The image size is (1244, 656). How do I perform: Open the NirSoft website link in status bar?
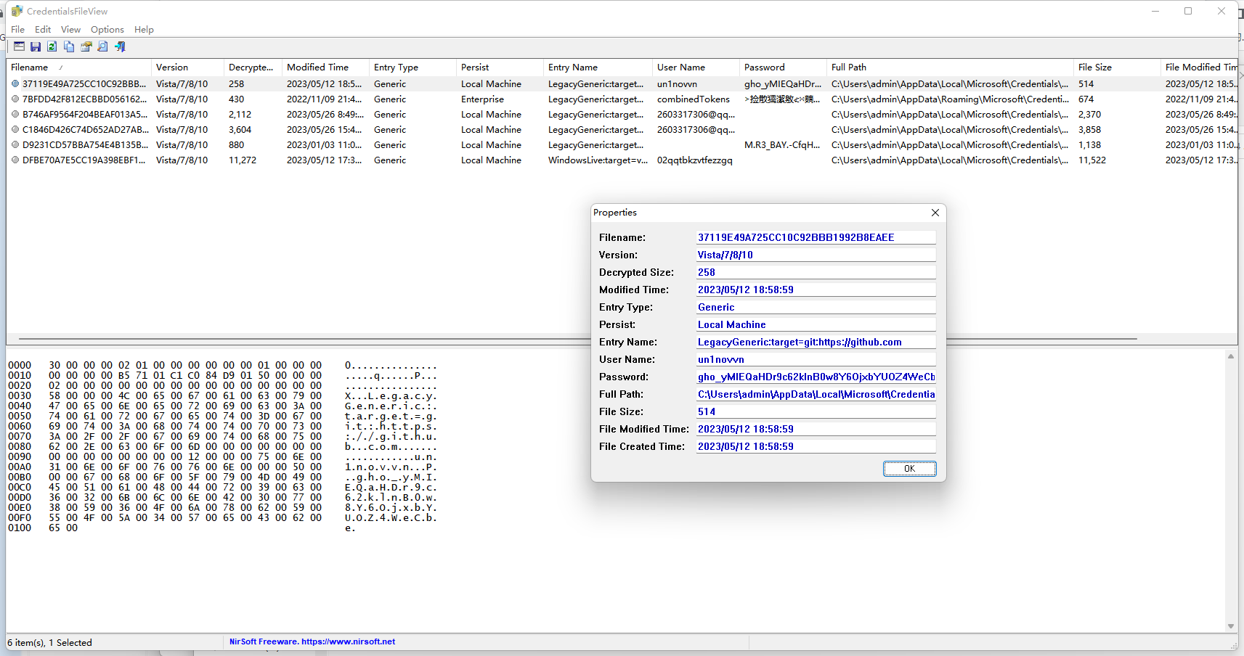point(312,641)
